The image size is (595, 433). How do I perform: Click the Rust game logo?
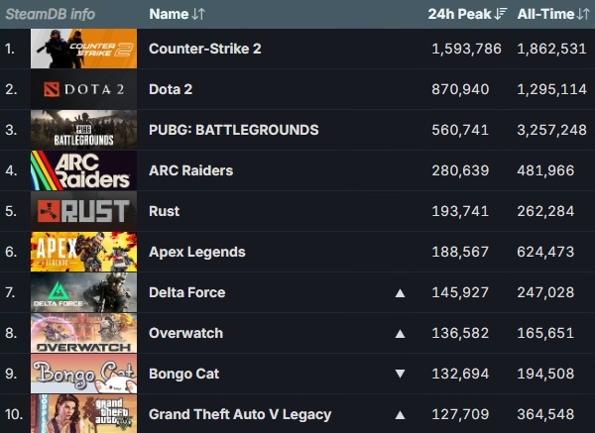pos(83,211)
